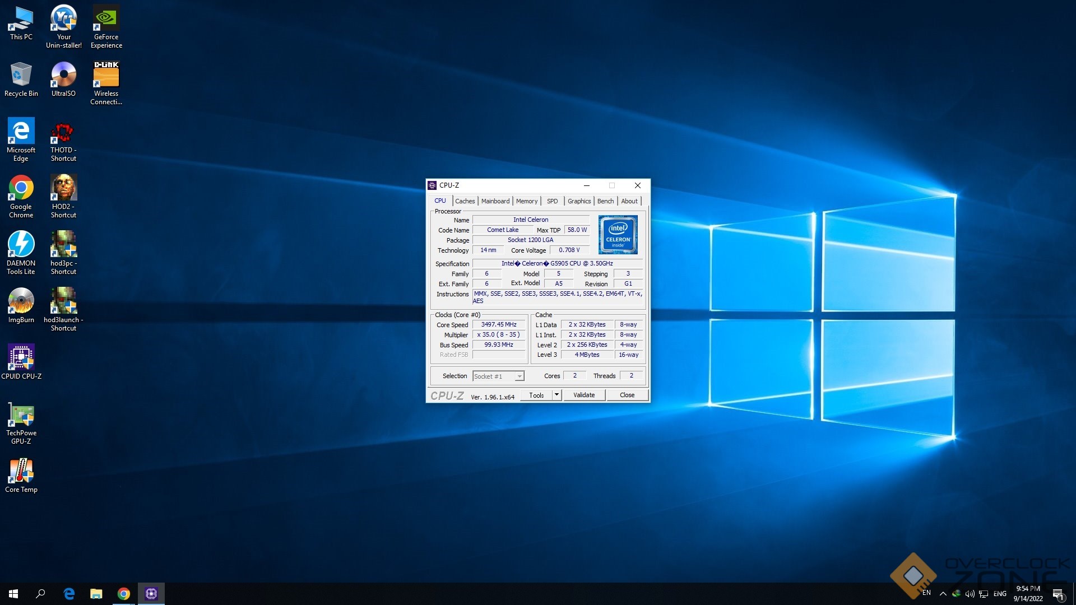
Task: Click the Close button in CPU-Z
Action: tap(627, 395)
